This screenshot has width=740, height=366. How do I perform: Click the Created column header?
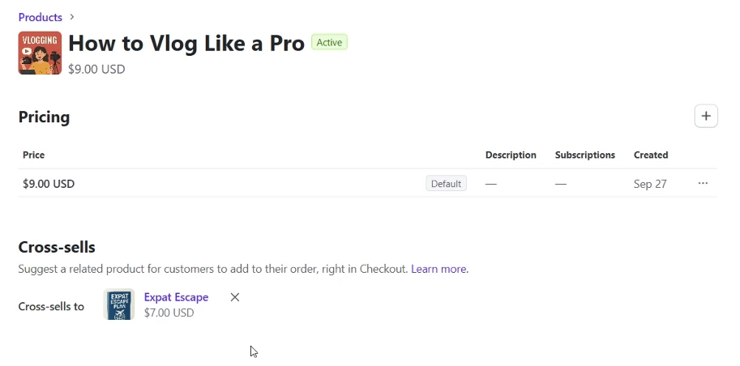point(651,155)
